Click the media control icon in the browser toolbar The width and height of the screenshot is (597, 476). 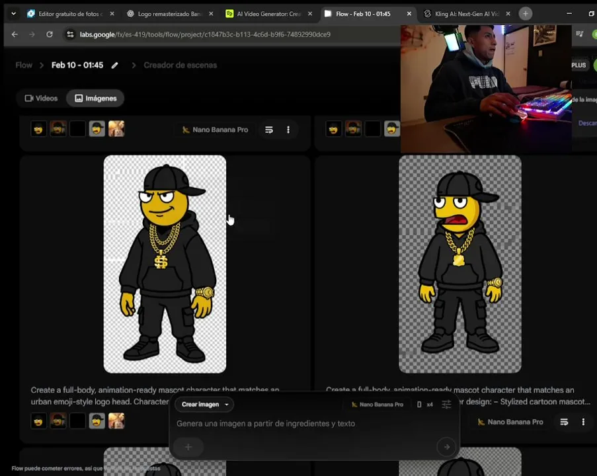click(x=580, y=34)
